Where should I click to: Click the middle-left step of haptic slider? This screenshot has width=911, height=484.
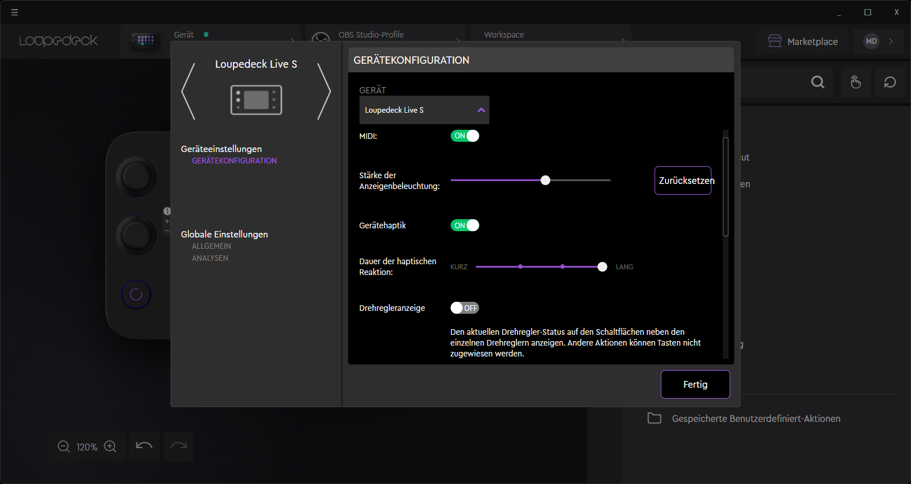click(520, 266)
